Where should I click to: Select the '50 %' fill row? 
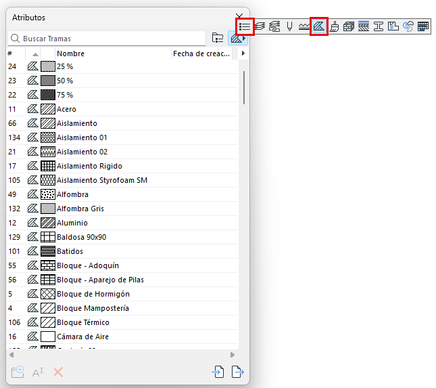click(x=122, y=81)
